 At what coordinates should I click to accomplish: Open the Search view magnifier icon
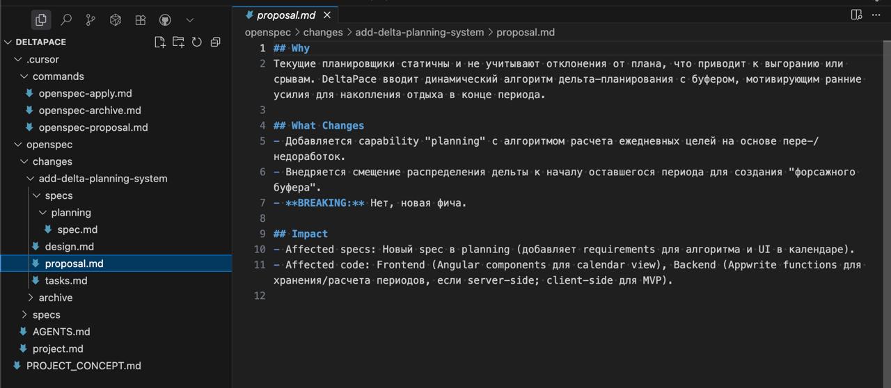[66, 20]
